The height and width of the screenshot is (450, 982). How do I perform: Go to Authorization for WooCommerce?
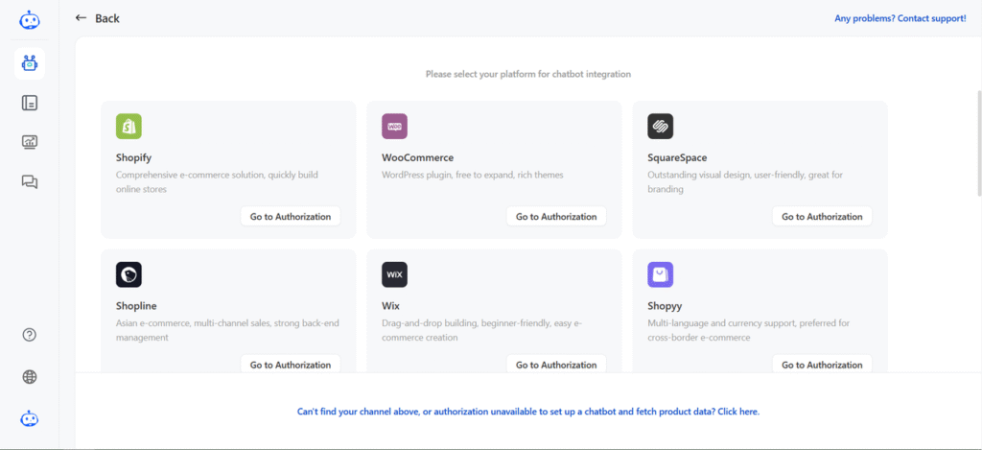556,216
